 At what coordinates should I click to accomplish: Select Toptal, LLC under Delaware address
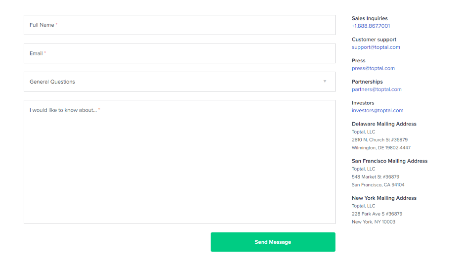click(363, 132)
